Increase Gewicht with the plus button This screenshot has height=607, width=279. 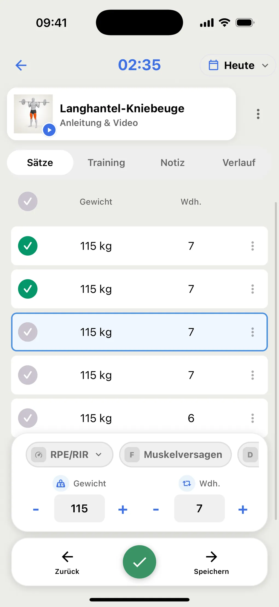[x=123, y=509]
